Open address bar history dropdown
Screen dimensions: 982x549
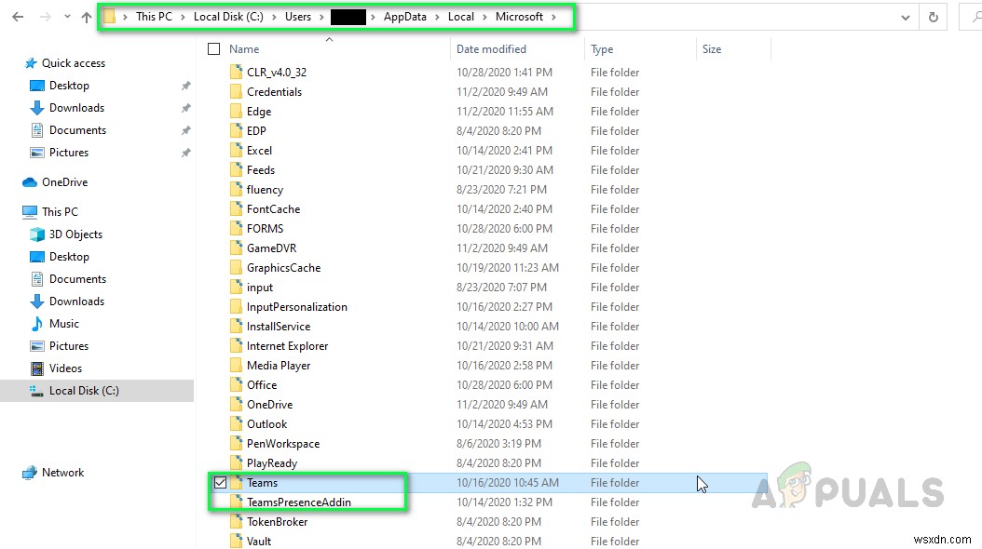(x=905, y=18)
